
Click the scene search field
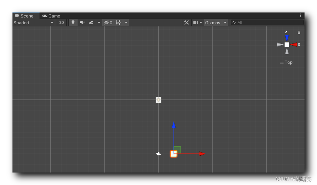[267, 22]
